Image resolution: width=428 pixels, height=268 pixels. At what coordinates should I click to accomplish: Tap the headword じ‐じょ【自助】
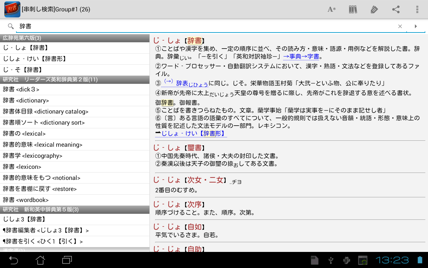point(179,249)
